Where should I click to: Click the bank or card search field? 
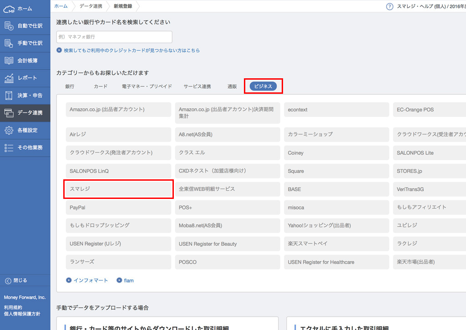[114, 37]
